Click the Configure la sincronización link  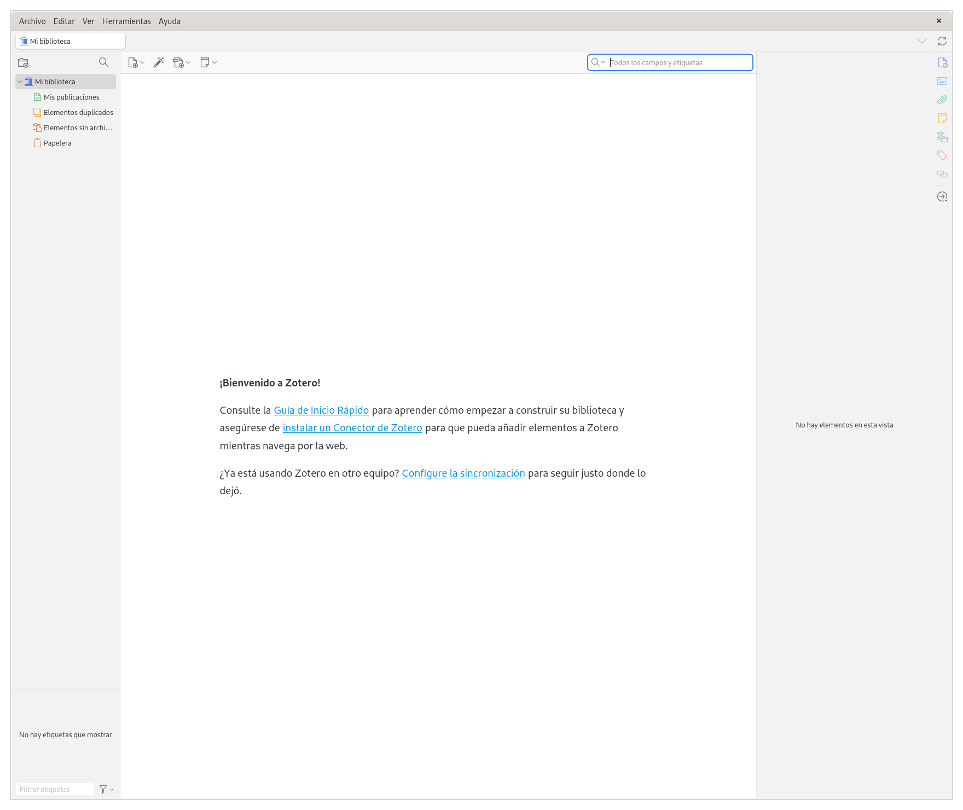pyautogui.click(x=463, y=473)
